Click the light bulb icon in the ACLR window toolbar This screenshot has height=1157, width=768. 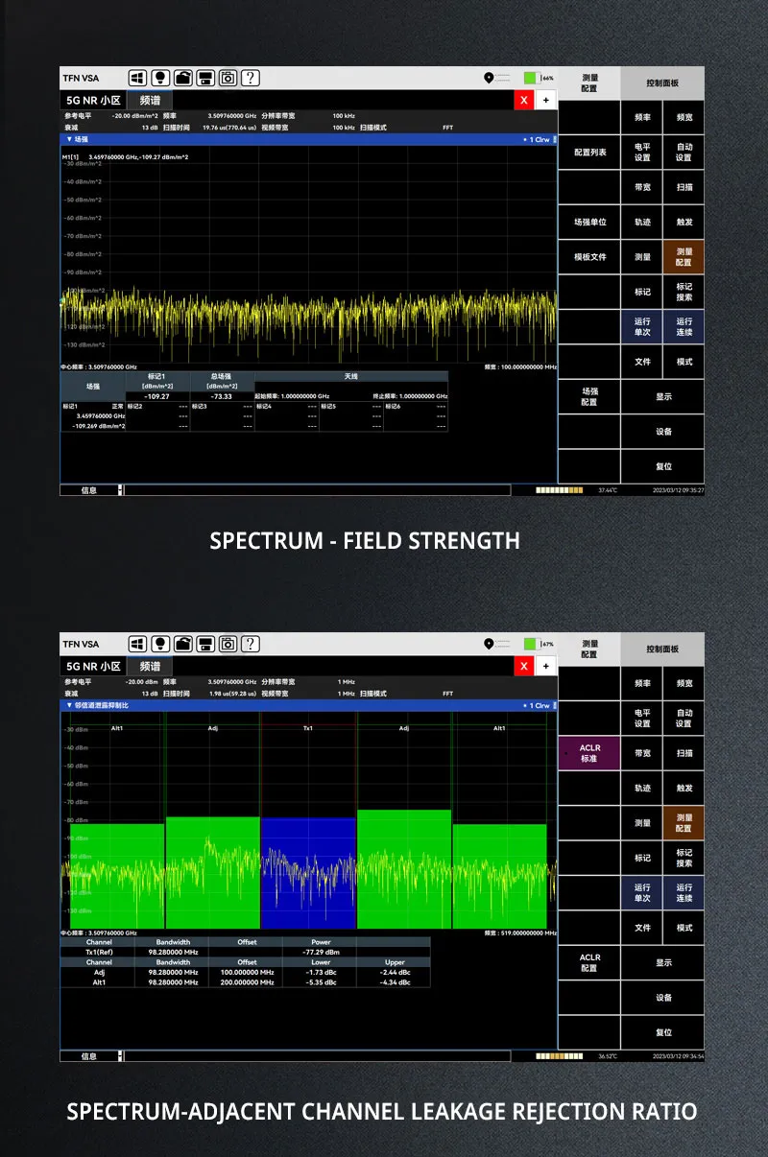click(x=160, y=644)
